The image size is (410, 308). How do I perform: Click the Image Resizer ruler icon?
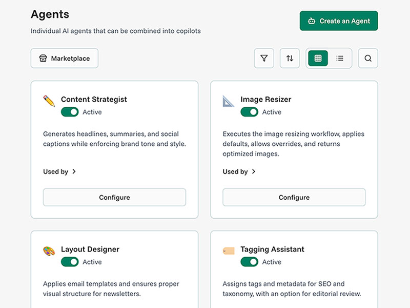coord(229,101)
